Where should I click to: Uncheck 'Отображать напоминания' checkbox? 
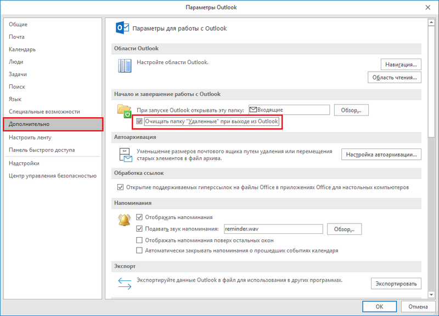coord(139,217)
